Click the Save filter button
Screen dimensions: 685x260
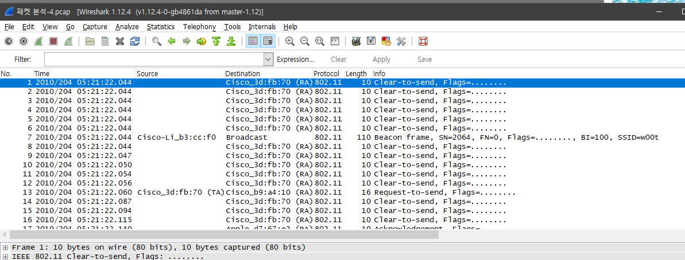tap(425, 59)
